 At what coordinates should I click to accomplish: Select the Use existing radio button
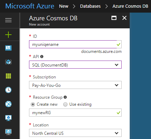point(65,104)
